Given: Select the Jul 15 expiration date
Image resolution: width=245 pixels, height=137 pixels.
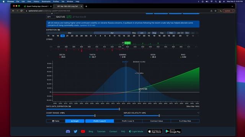Looking at the screenshot, I should (x=149, y=36).
